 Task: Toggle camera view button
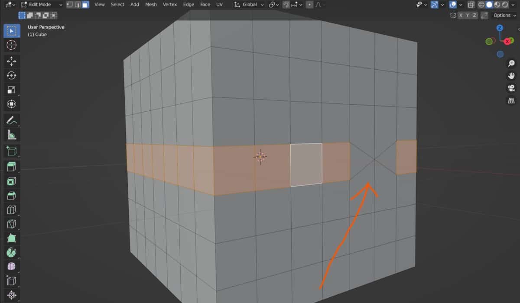[511, 88]
